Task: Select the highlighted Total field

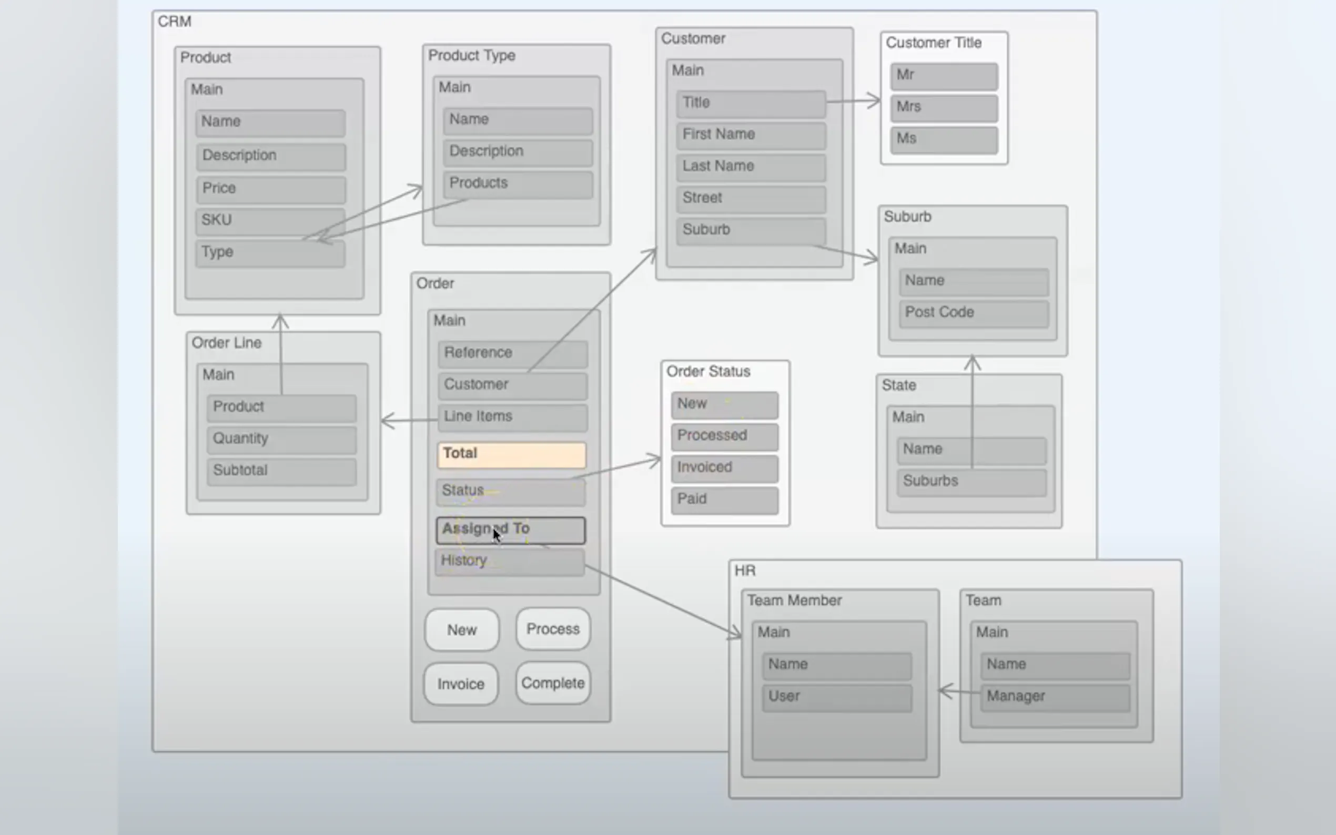Action: (x=511, y=454)
